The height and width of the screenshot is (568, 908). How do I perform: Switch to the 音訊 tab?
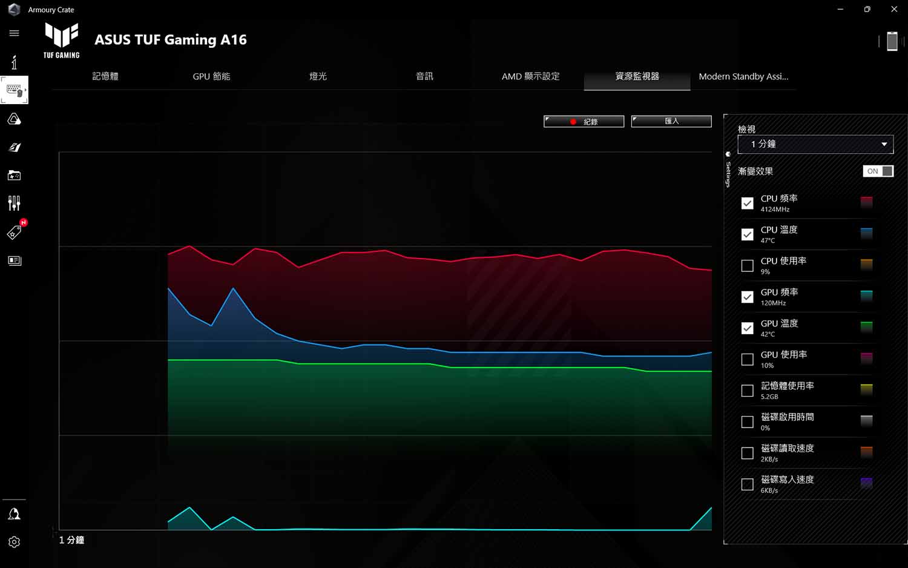pyautogui.click(x=424, y=76)
